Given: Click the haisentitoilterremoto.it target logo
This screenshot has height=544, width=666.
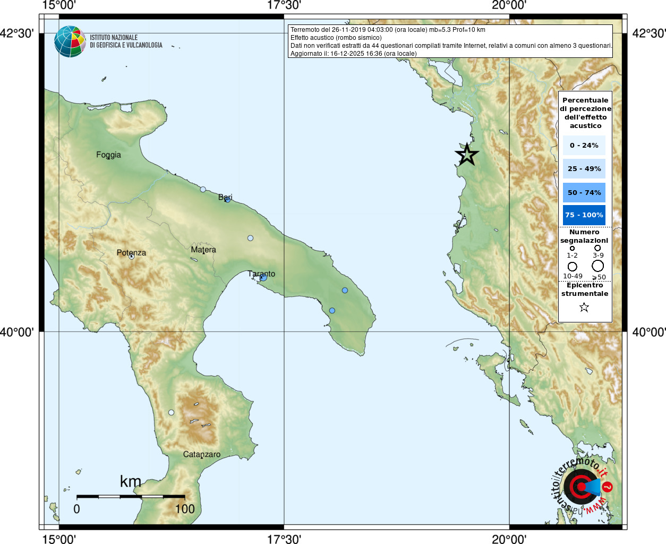Looking at the screenshot, I should pyautogui.click(x=582, y=486).
